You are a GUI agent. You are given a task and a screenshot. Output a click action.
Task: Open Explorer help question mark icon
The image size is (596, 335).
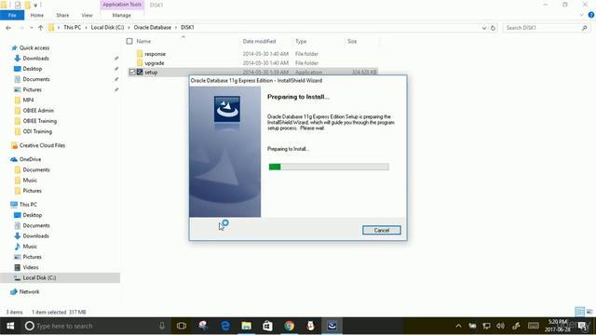click(x=590, y=15)
